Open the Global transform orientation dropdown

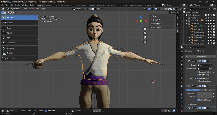tap(78, 9)
